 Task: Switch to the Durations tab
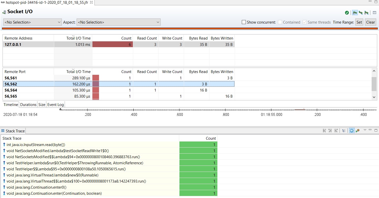(x=28, y=105)
